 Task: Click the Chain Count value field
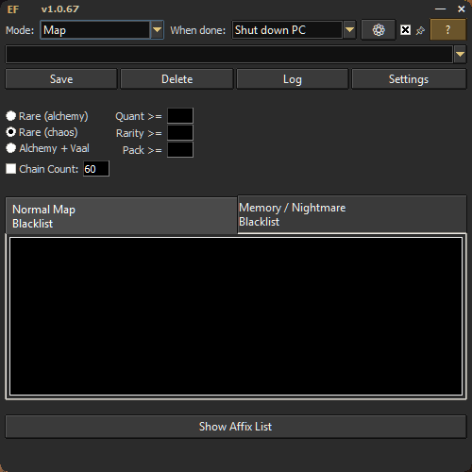click(x=96, y=169)
